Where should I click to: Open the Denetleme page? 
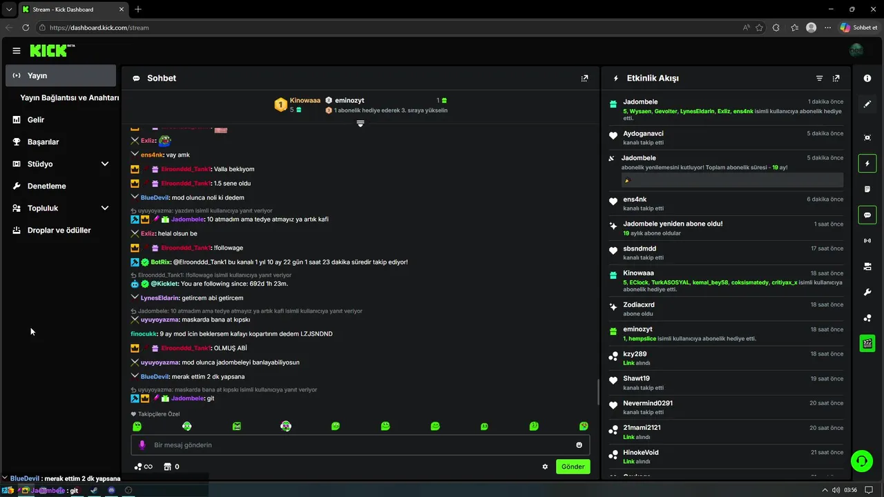[47, 186]
